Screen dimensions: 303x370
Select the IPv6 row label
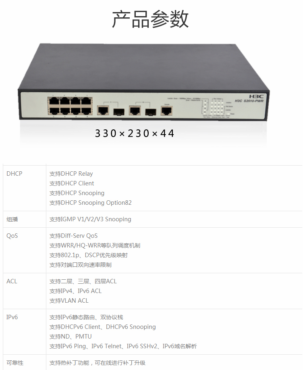(x=12, y=317)
